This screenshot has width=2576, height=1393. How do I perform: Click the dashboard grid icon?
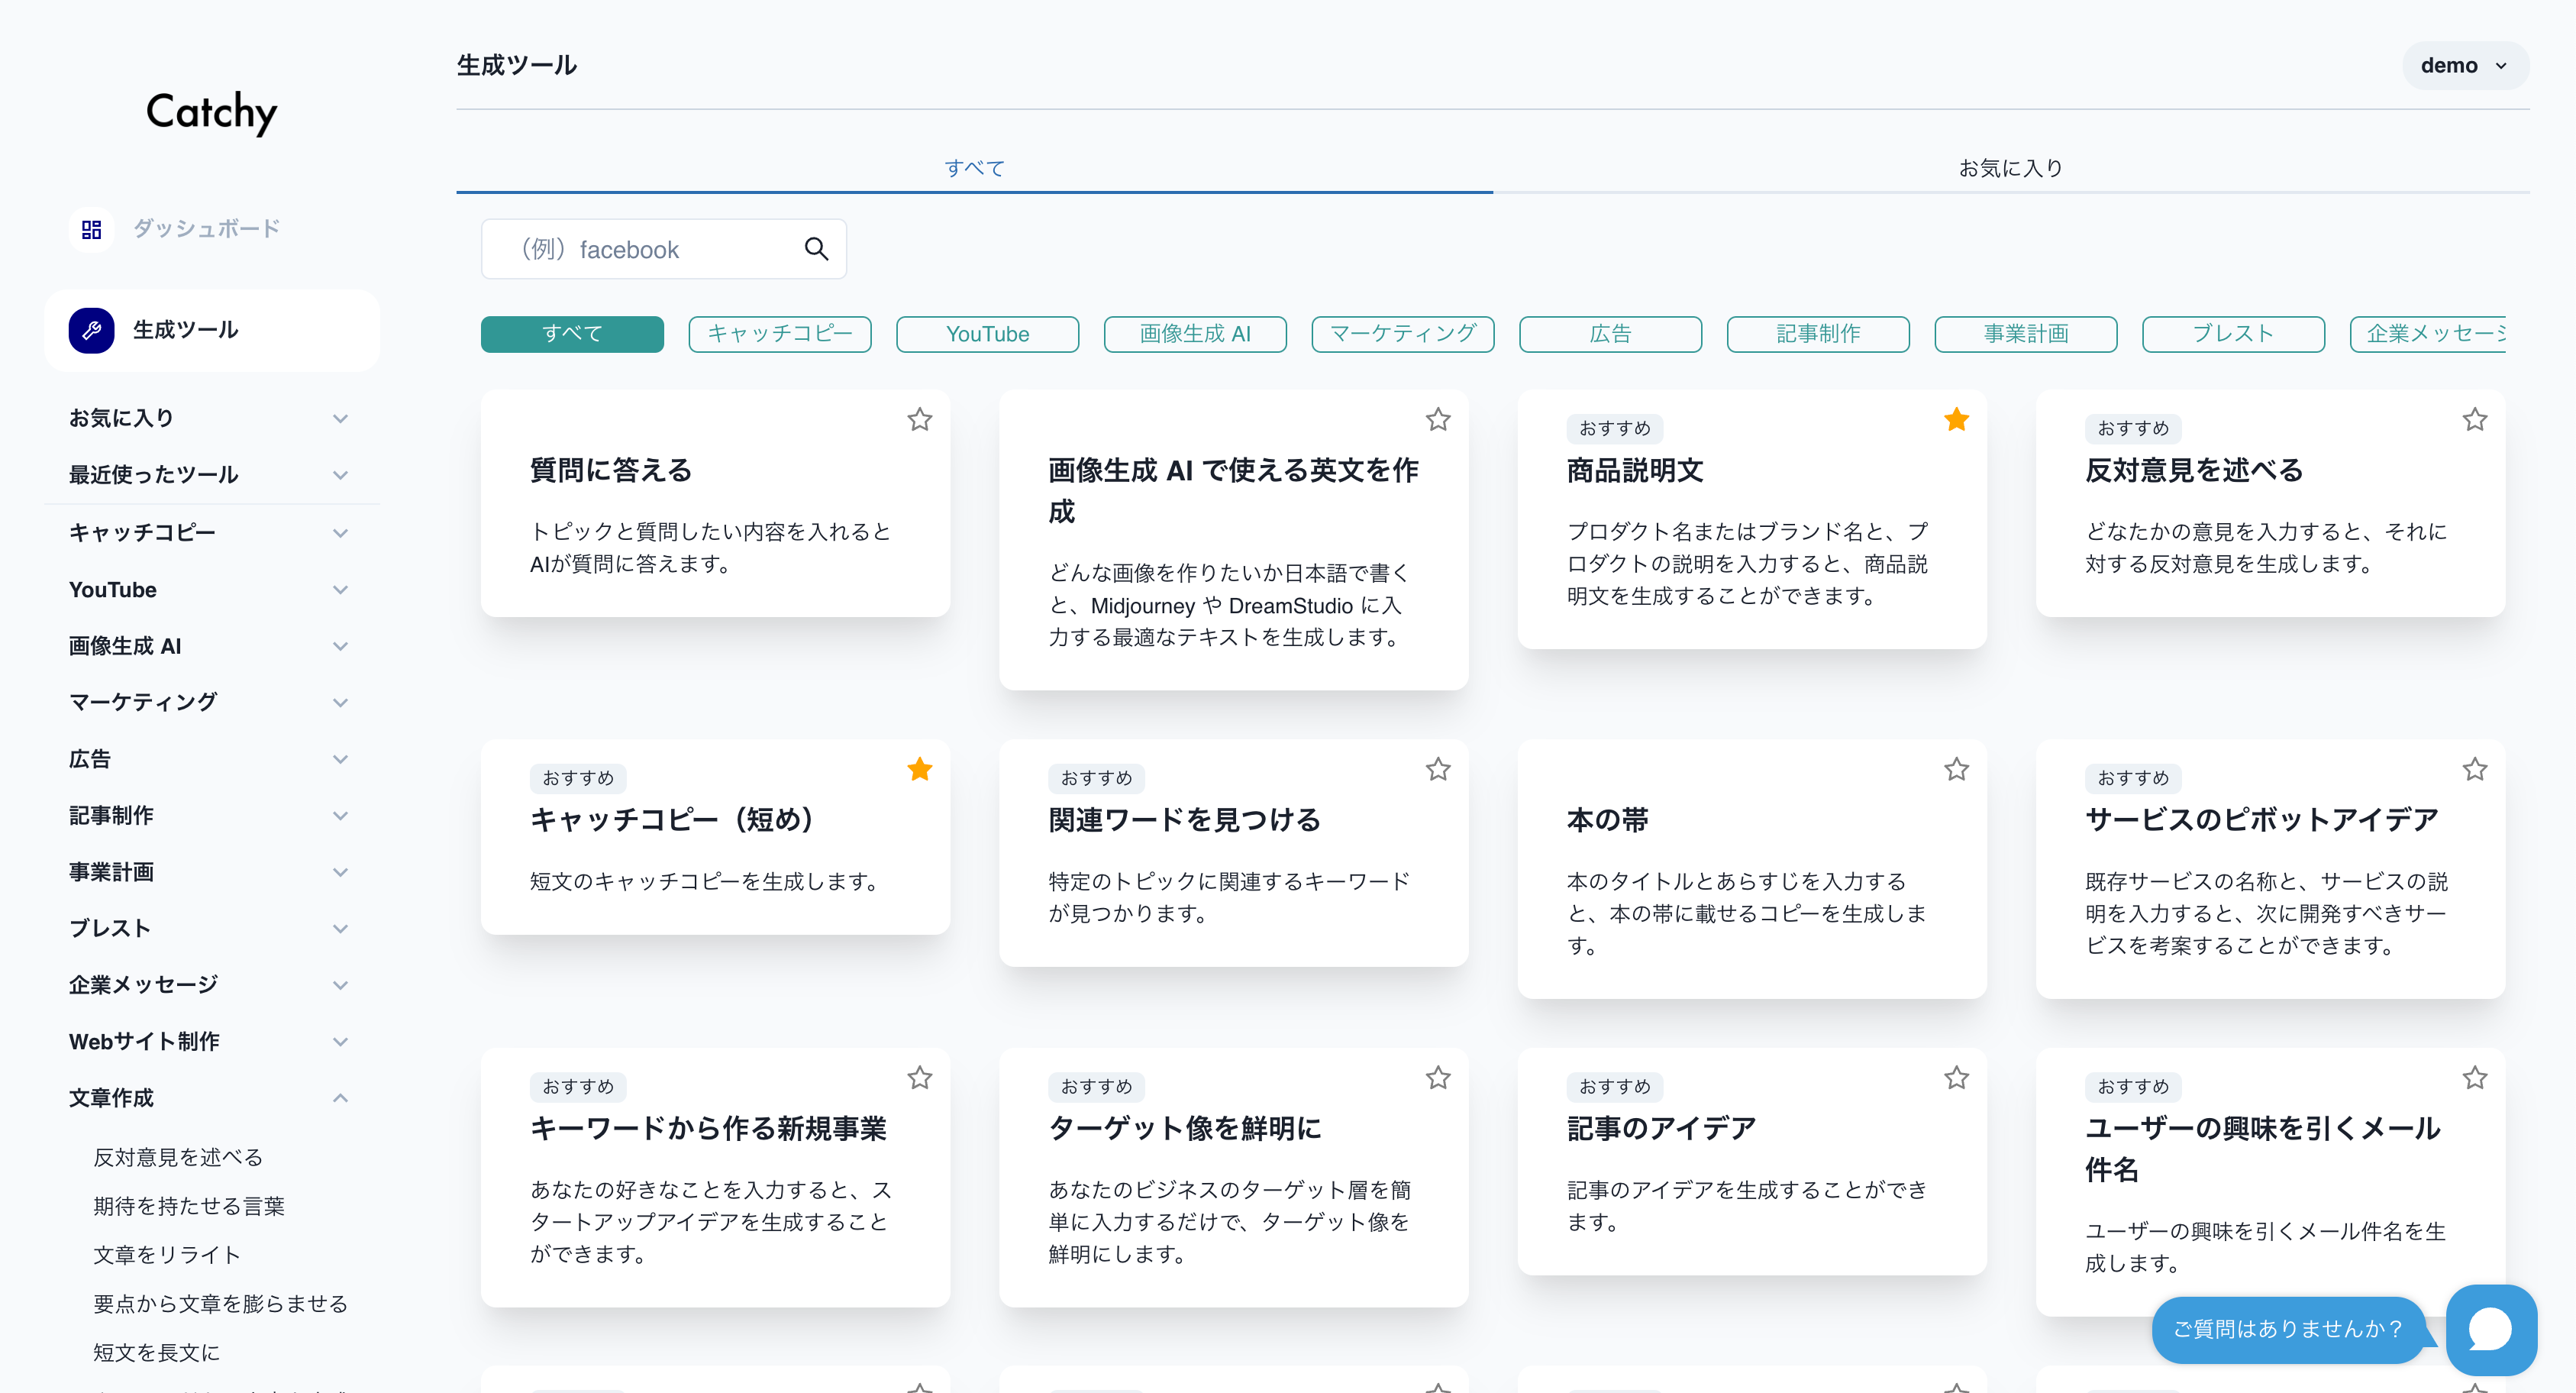pyautogui.click(x=92, y=229)
